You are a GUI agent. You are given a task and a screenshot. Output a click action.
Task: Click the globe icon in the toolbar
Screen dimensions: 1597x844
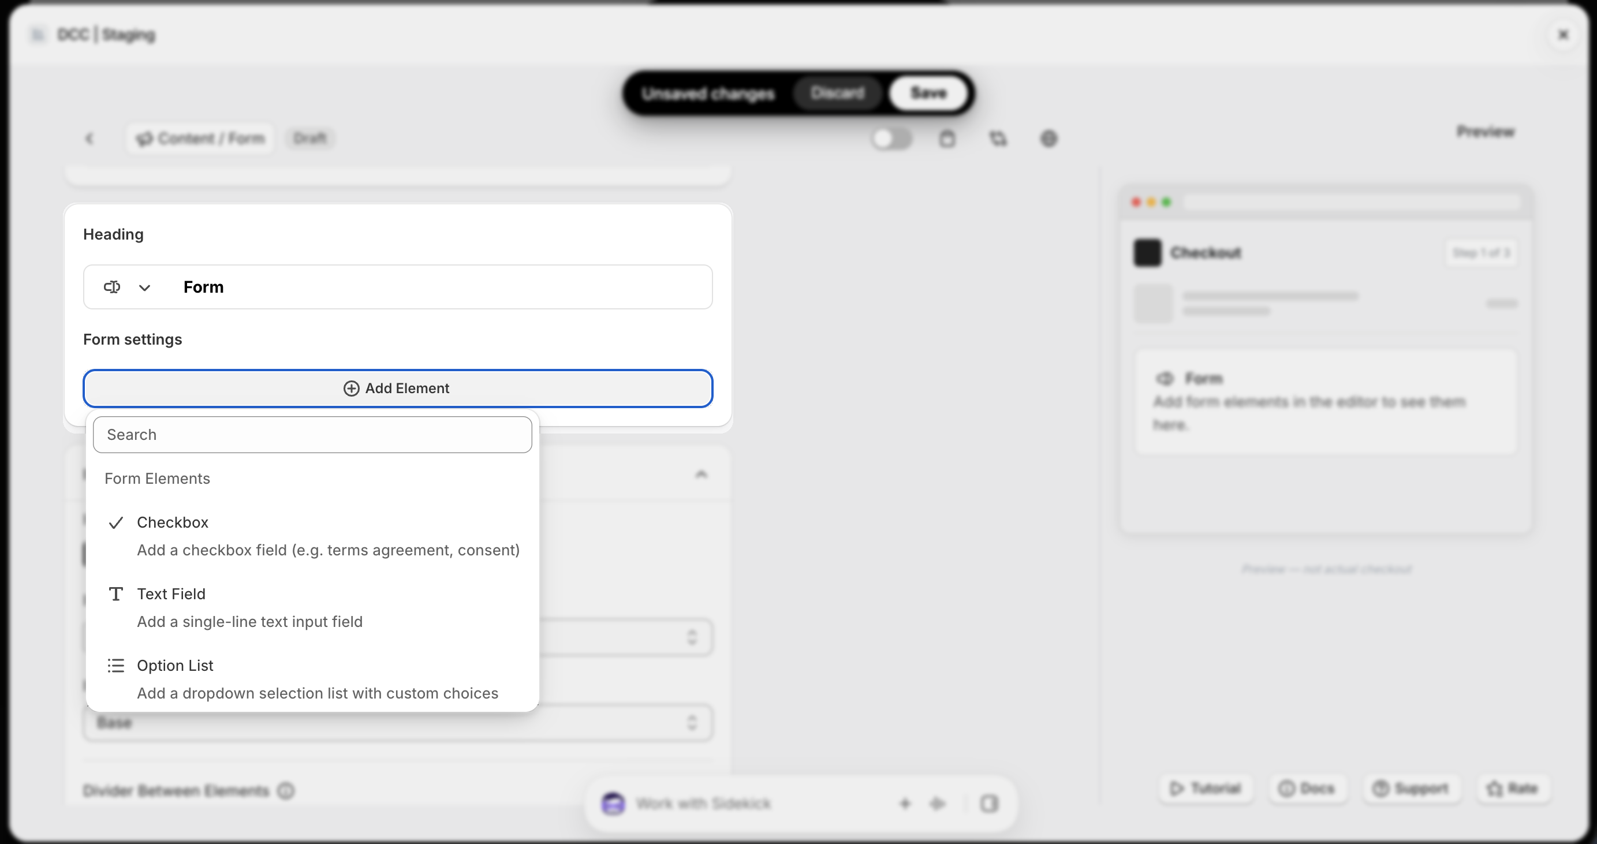(1049, 138)
